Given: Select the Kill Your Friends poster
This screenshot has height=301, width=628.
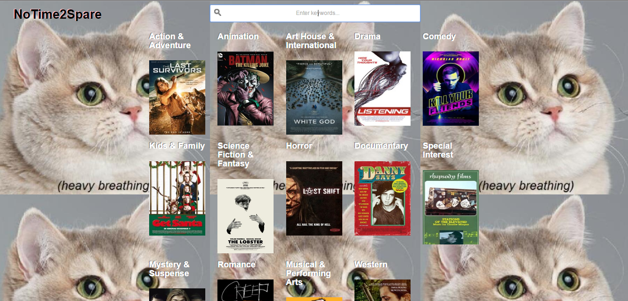Looking at the screenshot, I should coord(451,88).
